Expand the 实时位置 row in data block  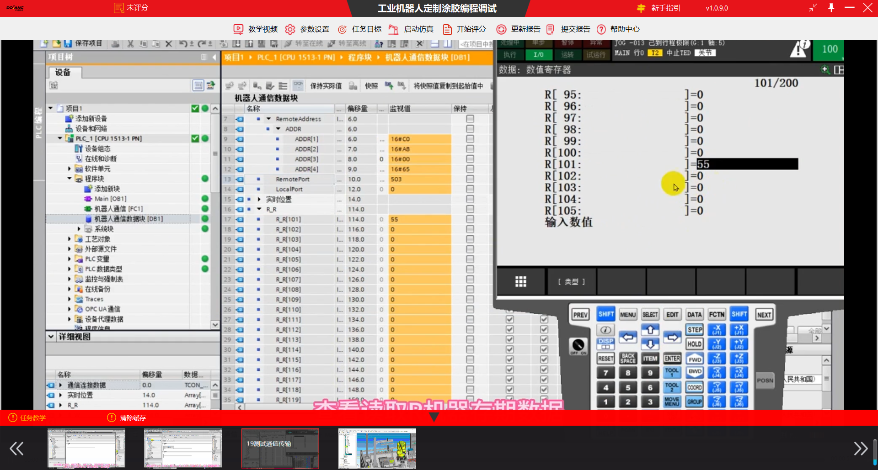tap(259, 199)
